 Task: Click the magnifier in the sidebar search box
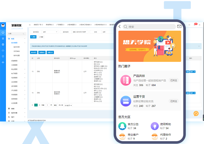pyautogui.click(x=24, y=34)
